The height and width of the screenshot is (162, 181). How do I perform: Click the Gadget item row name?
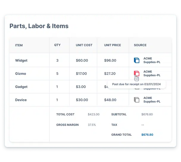click(x=21, y=87)
